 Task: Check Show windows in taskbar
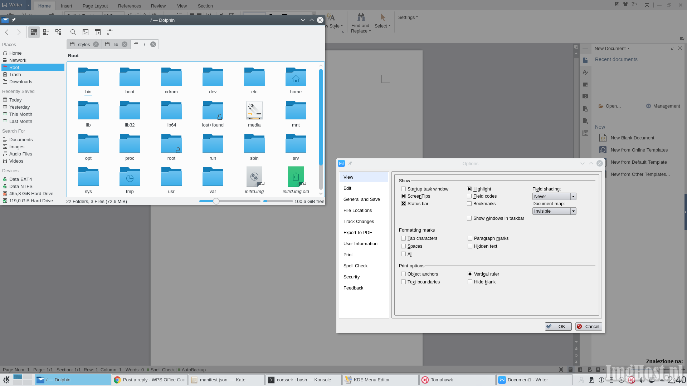(x=469, y=218)
